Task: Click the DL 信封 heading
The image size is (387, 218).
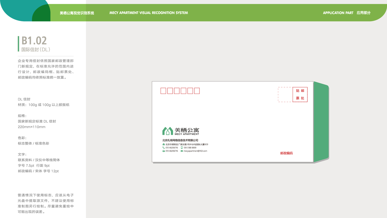Action: pyautogui.click(x=24, y=99)
